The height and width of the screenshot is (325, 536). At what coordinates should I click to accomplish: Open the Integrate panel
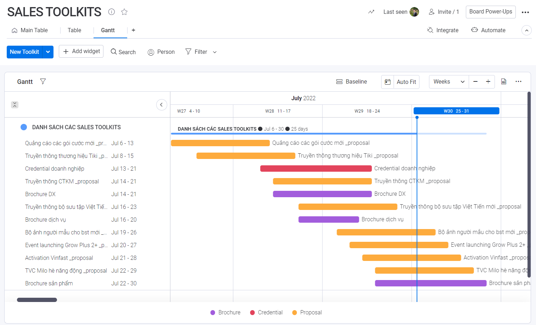(x=442, y=30)
